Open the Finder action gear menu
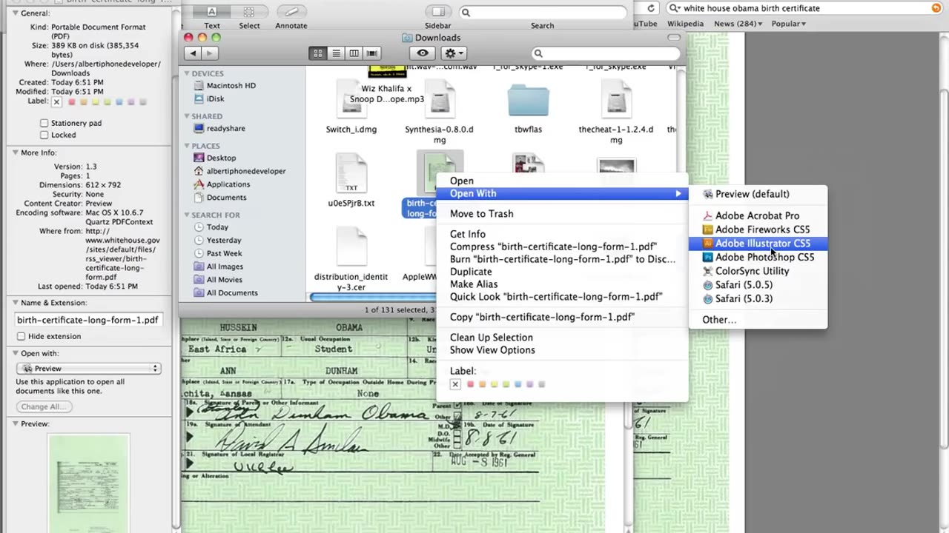This screenshot has height=533, width=949. [453, 53]
